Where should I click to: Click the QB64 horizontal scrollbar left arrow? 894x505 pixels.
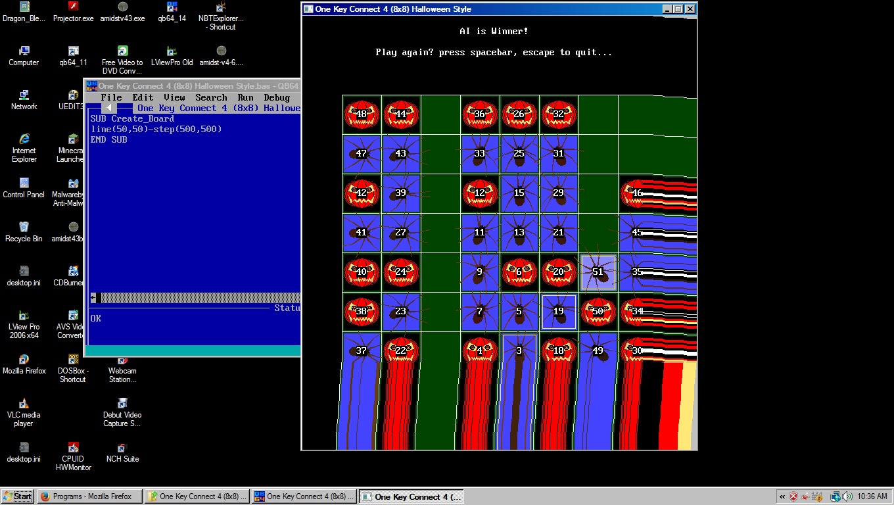click(93, 298)
